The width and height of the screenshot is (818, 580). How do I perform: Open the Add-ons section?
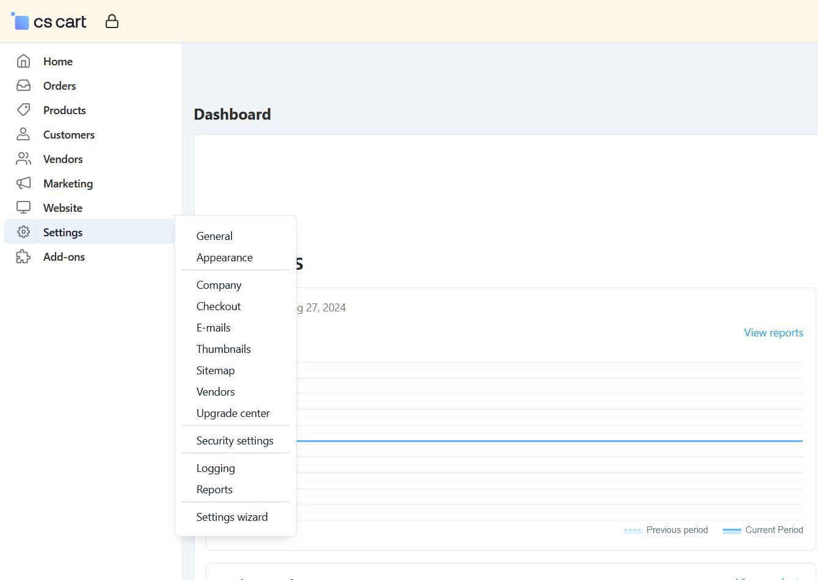pyautogui.click(x=64, y=256)
